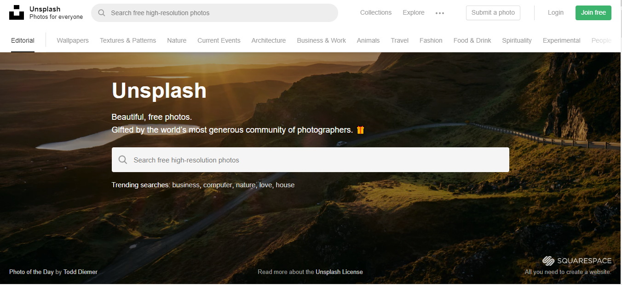
Task: Select the Nature category tab
Action: (177, 40)
